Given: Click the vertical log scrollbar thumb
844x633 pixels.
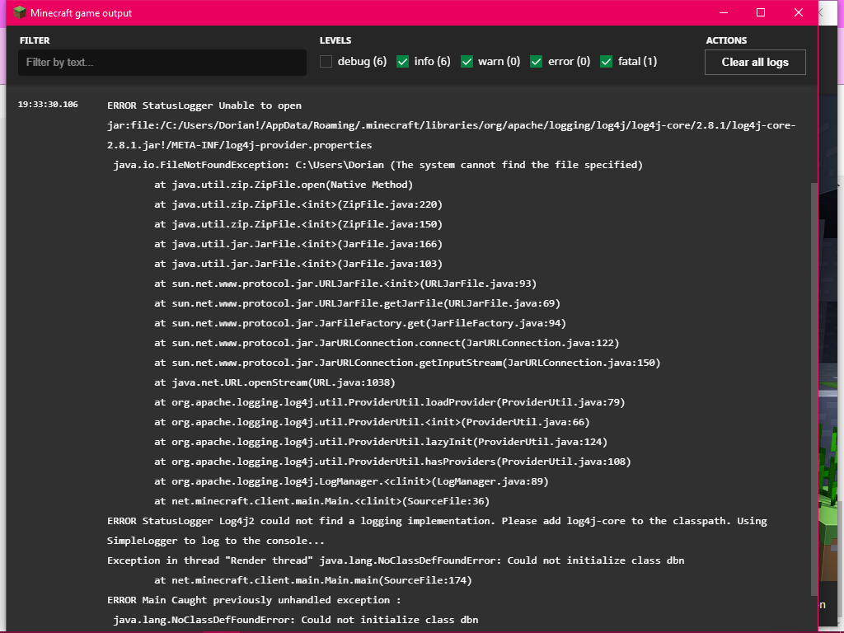Looking at the screenshot, I should [x=814, y=387].
